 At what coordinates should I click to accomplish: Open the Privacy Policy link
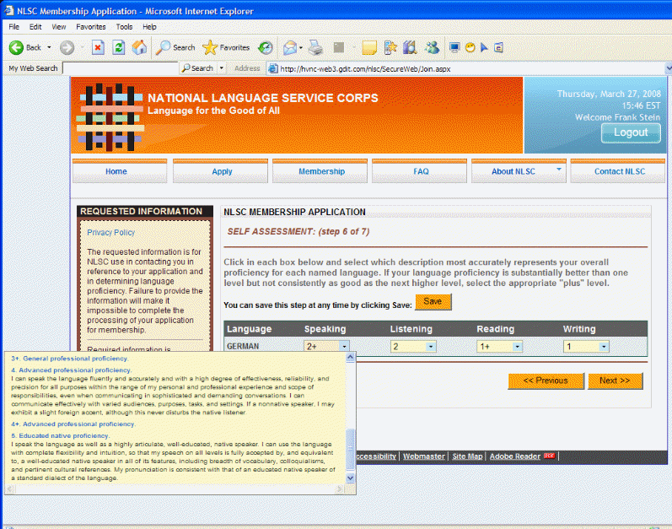click(x=111, y=232)
